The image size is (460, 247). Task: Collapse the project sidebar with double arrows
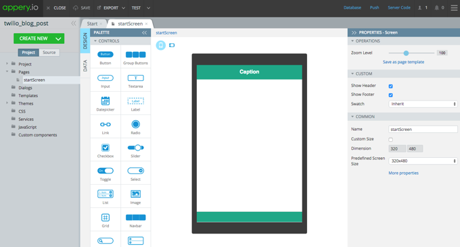[x=73, y=23]
